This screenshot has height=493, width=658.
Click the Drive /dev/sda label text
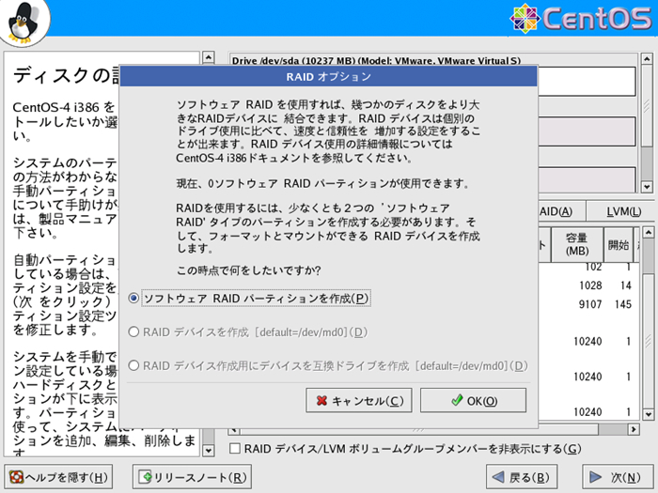pos(376,60)
